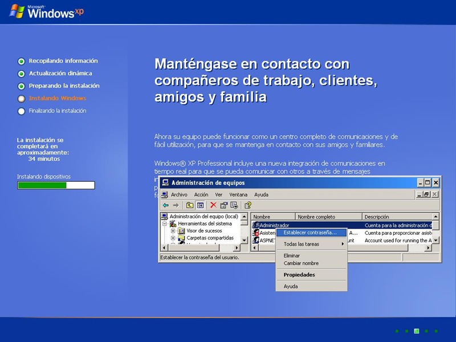The height and width of the screenshot is (342, 456).
Task: Click the Instalando dispositivos progress bar
Action: tap(56, 185)
